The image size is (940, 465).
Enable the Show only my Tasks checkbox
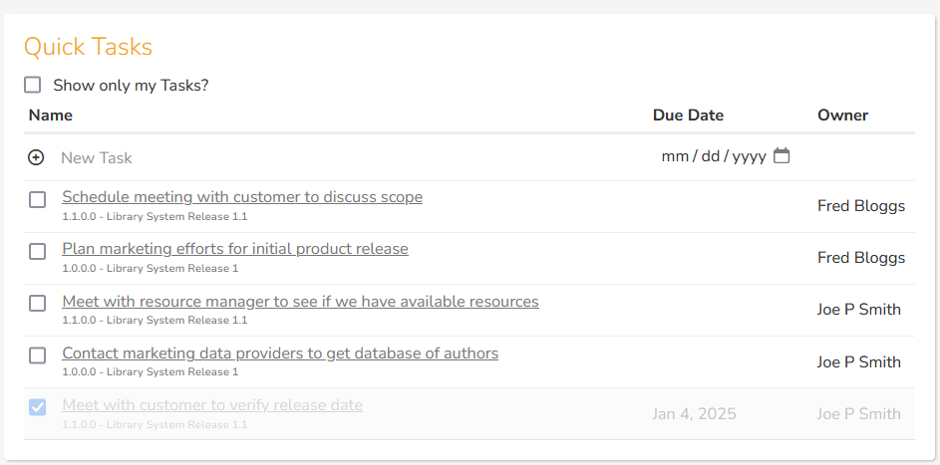(33, 86)
